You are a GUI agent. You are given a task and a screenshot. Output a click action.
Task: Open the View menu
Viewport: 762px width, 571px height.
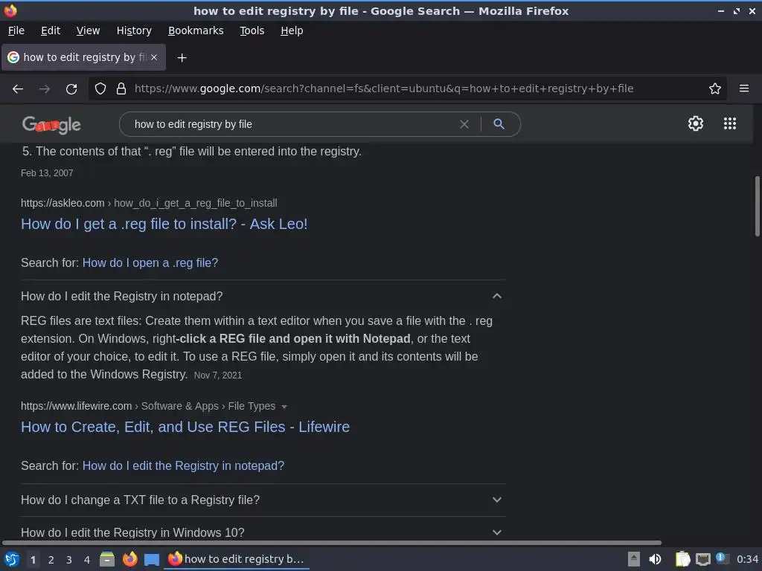88,30
